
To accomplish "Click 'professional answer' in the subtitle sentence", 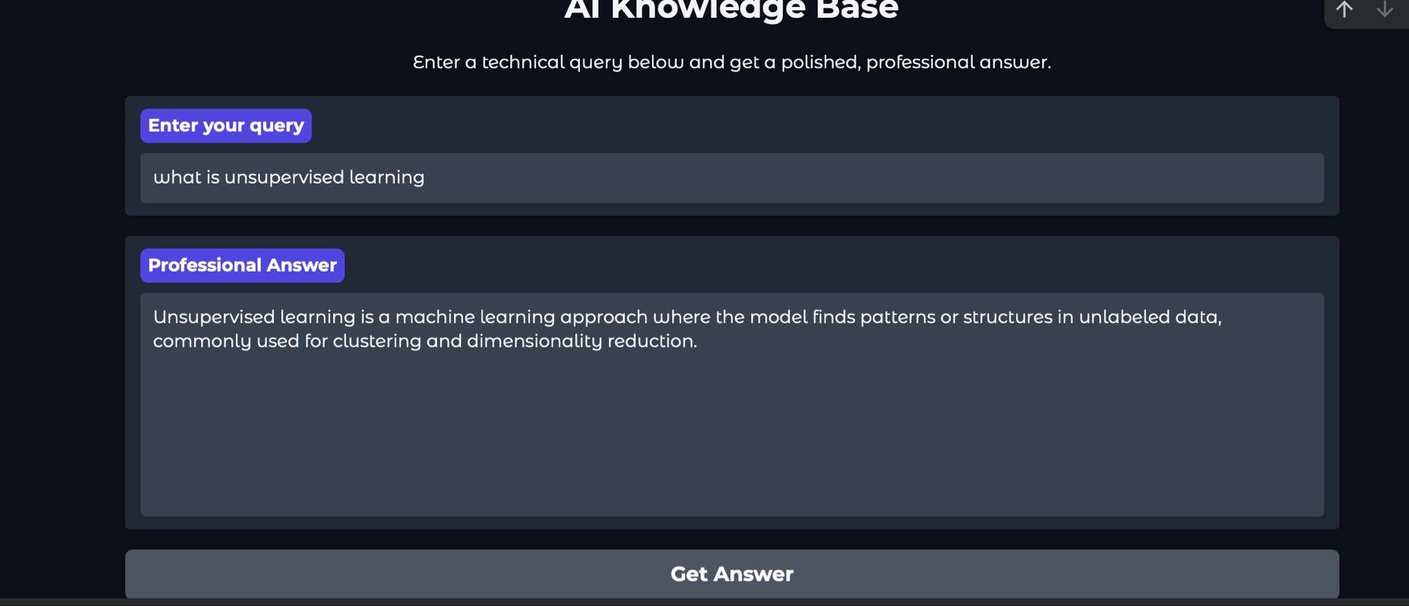I will (956, 63).
